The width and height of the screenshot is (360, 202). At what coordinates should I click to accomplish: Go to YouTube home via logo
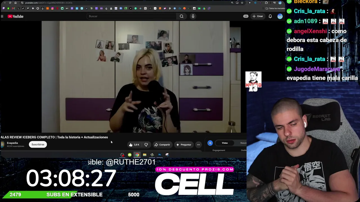15,16
